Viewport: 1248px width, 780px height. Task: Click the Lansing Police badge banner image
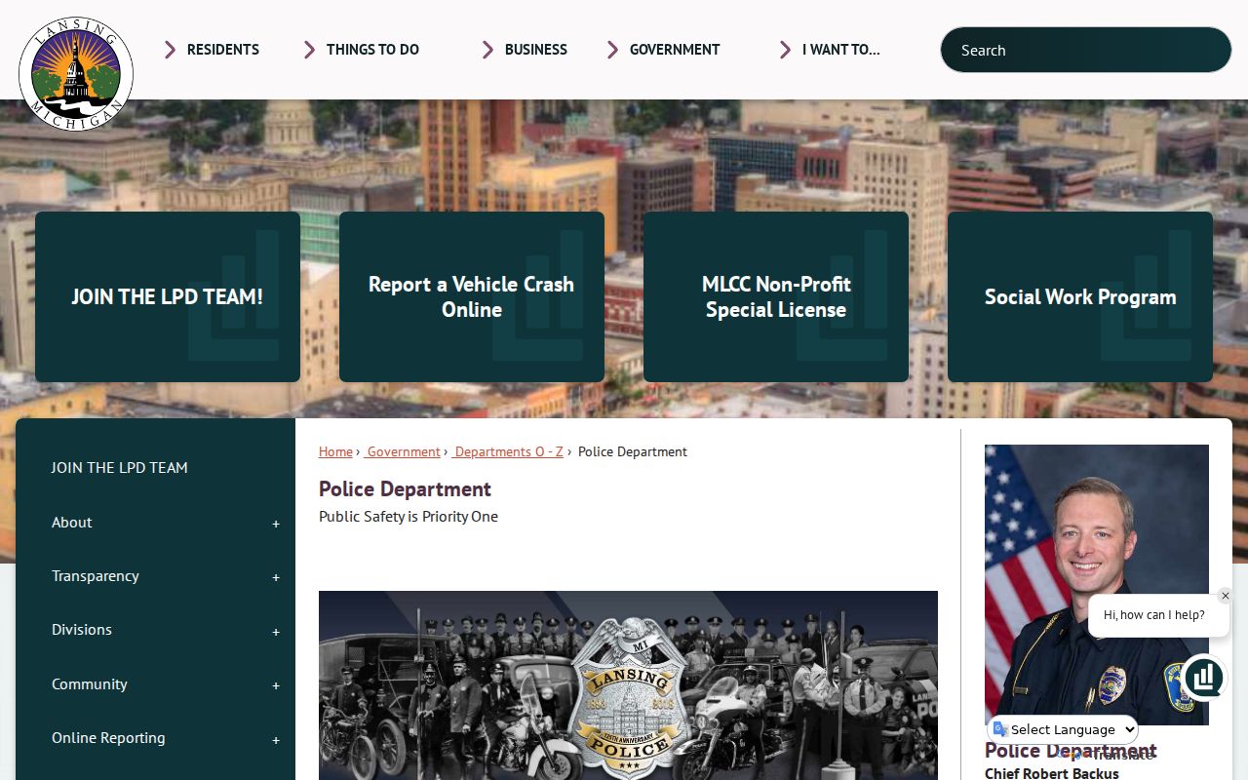pyautogui.click(x=628, y=685)
